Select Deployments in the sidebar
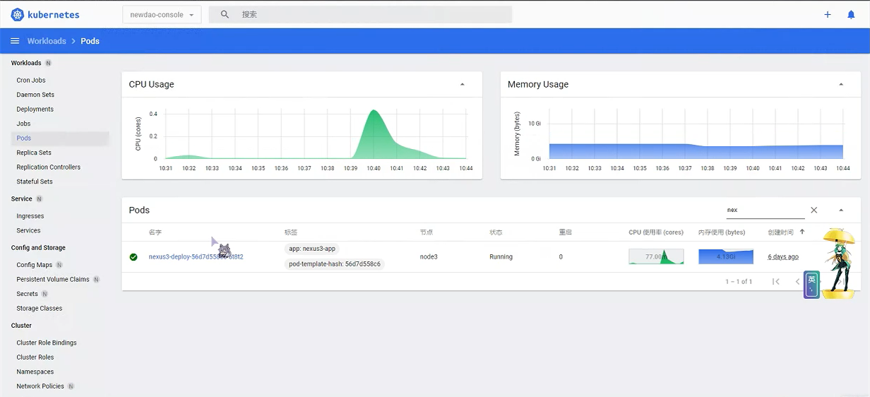Screen dimensions: 870x397 coord(35,109)
